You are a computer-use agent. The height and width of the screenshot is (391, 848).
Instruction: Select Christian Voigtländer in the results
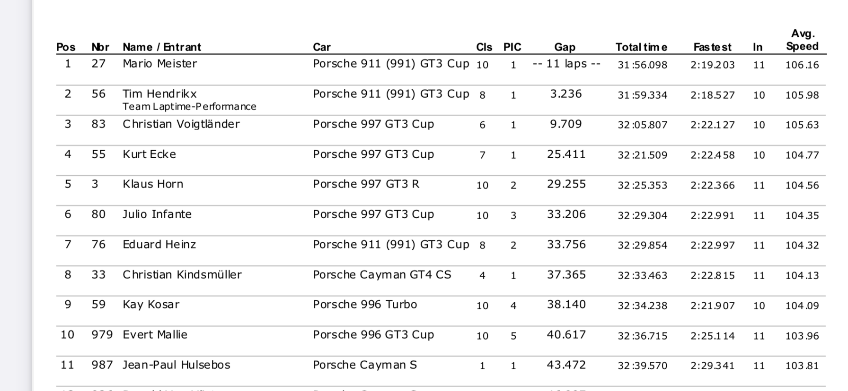pyautogui.click(x=181, y=124)
